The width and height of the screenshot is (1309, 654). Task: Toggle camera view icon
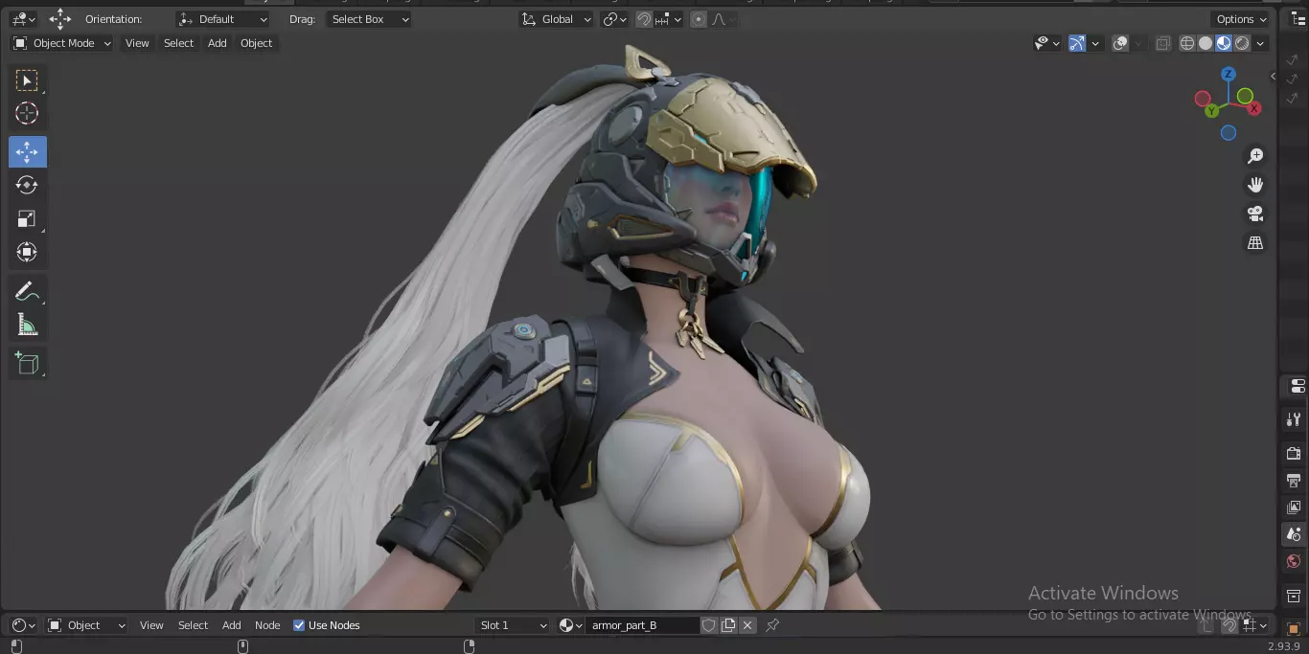coord(1255,214)
